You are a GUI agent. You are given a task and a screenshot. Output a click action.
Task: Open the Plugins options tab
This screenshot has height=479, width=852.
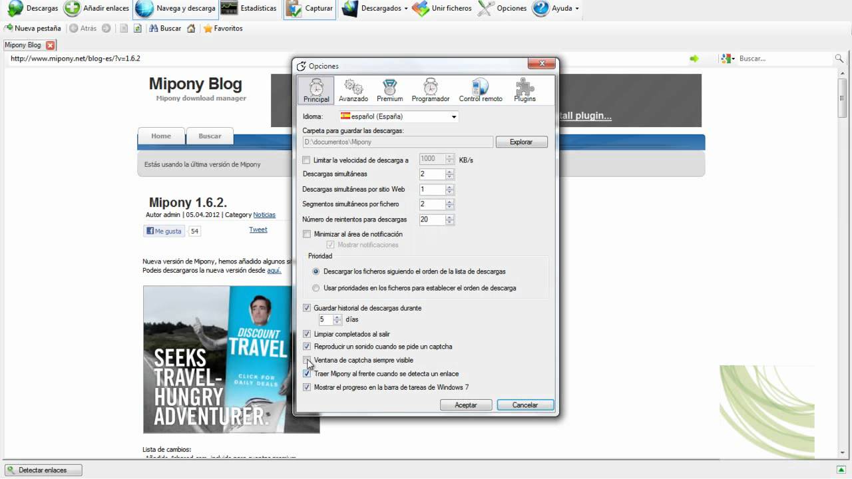[x=525, y=90]
